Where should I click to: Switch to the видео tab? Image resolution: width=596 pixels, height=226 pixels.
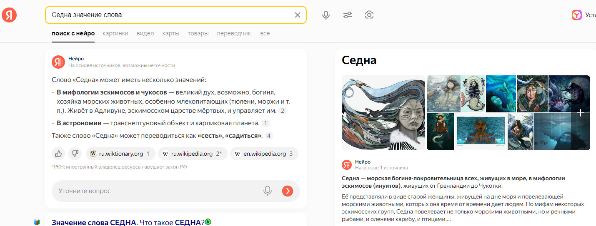click(x=145, y=33)
